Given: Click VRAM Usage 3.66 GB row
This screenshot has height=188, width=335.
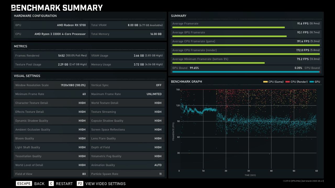Looking at the screenshot, I should (x=127, y=56).
